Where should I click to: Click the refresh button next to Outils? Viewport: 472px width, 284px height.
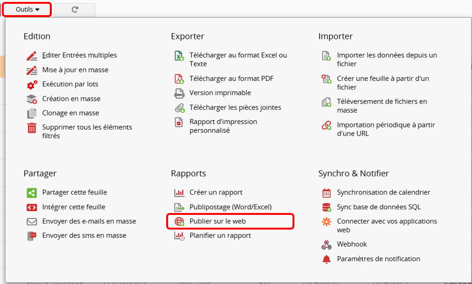tap(75, 9)
